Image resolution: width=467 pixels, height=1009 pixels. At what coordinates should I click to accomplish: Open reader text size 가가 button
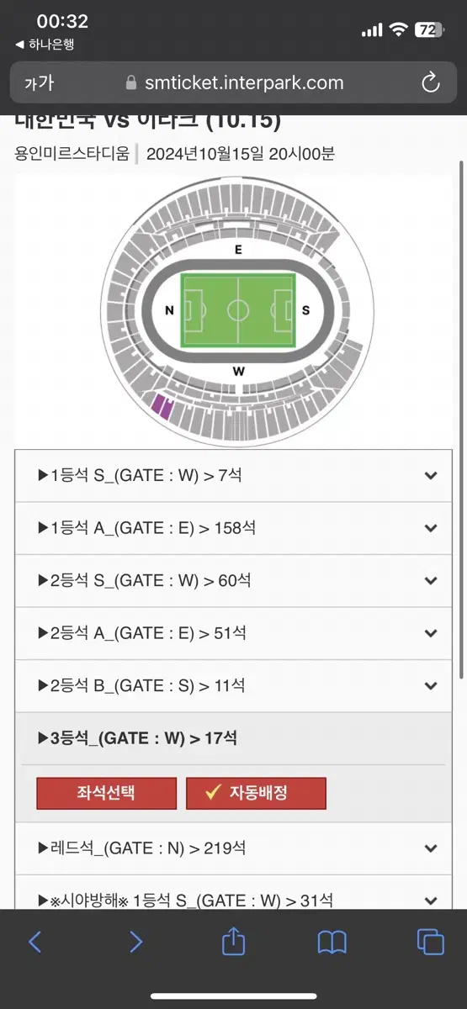39,82
